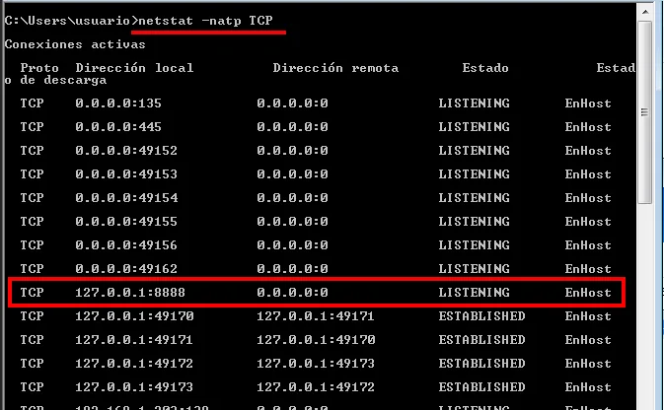Click local address 0.0.0.0:49156
The height and width of the screenshot is (410, 664).
tap(126, 245)
